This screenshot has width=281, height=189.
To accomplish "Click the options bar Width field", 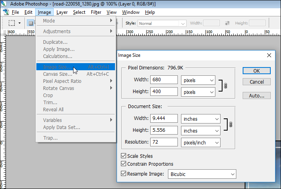I will pyautogui.click(x=211, y=23).
